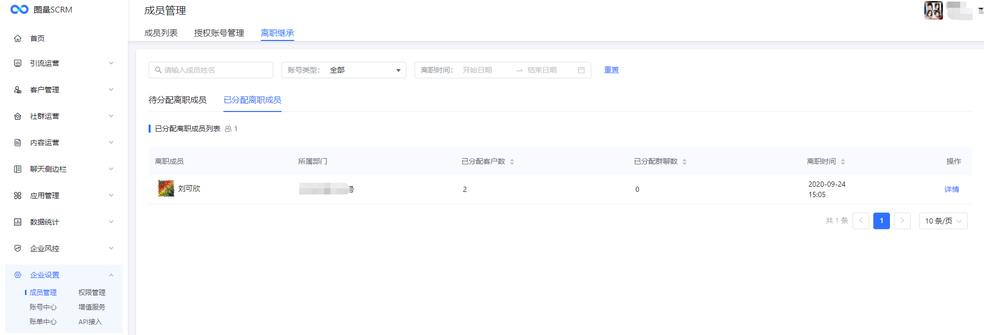984x335 pixels.
Task: Click the 应用管理 apps icon
Action: [x=18, y=196]
